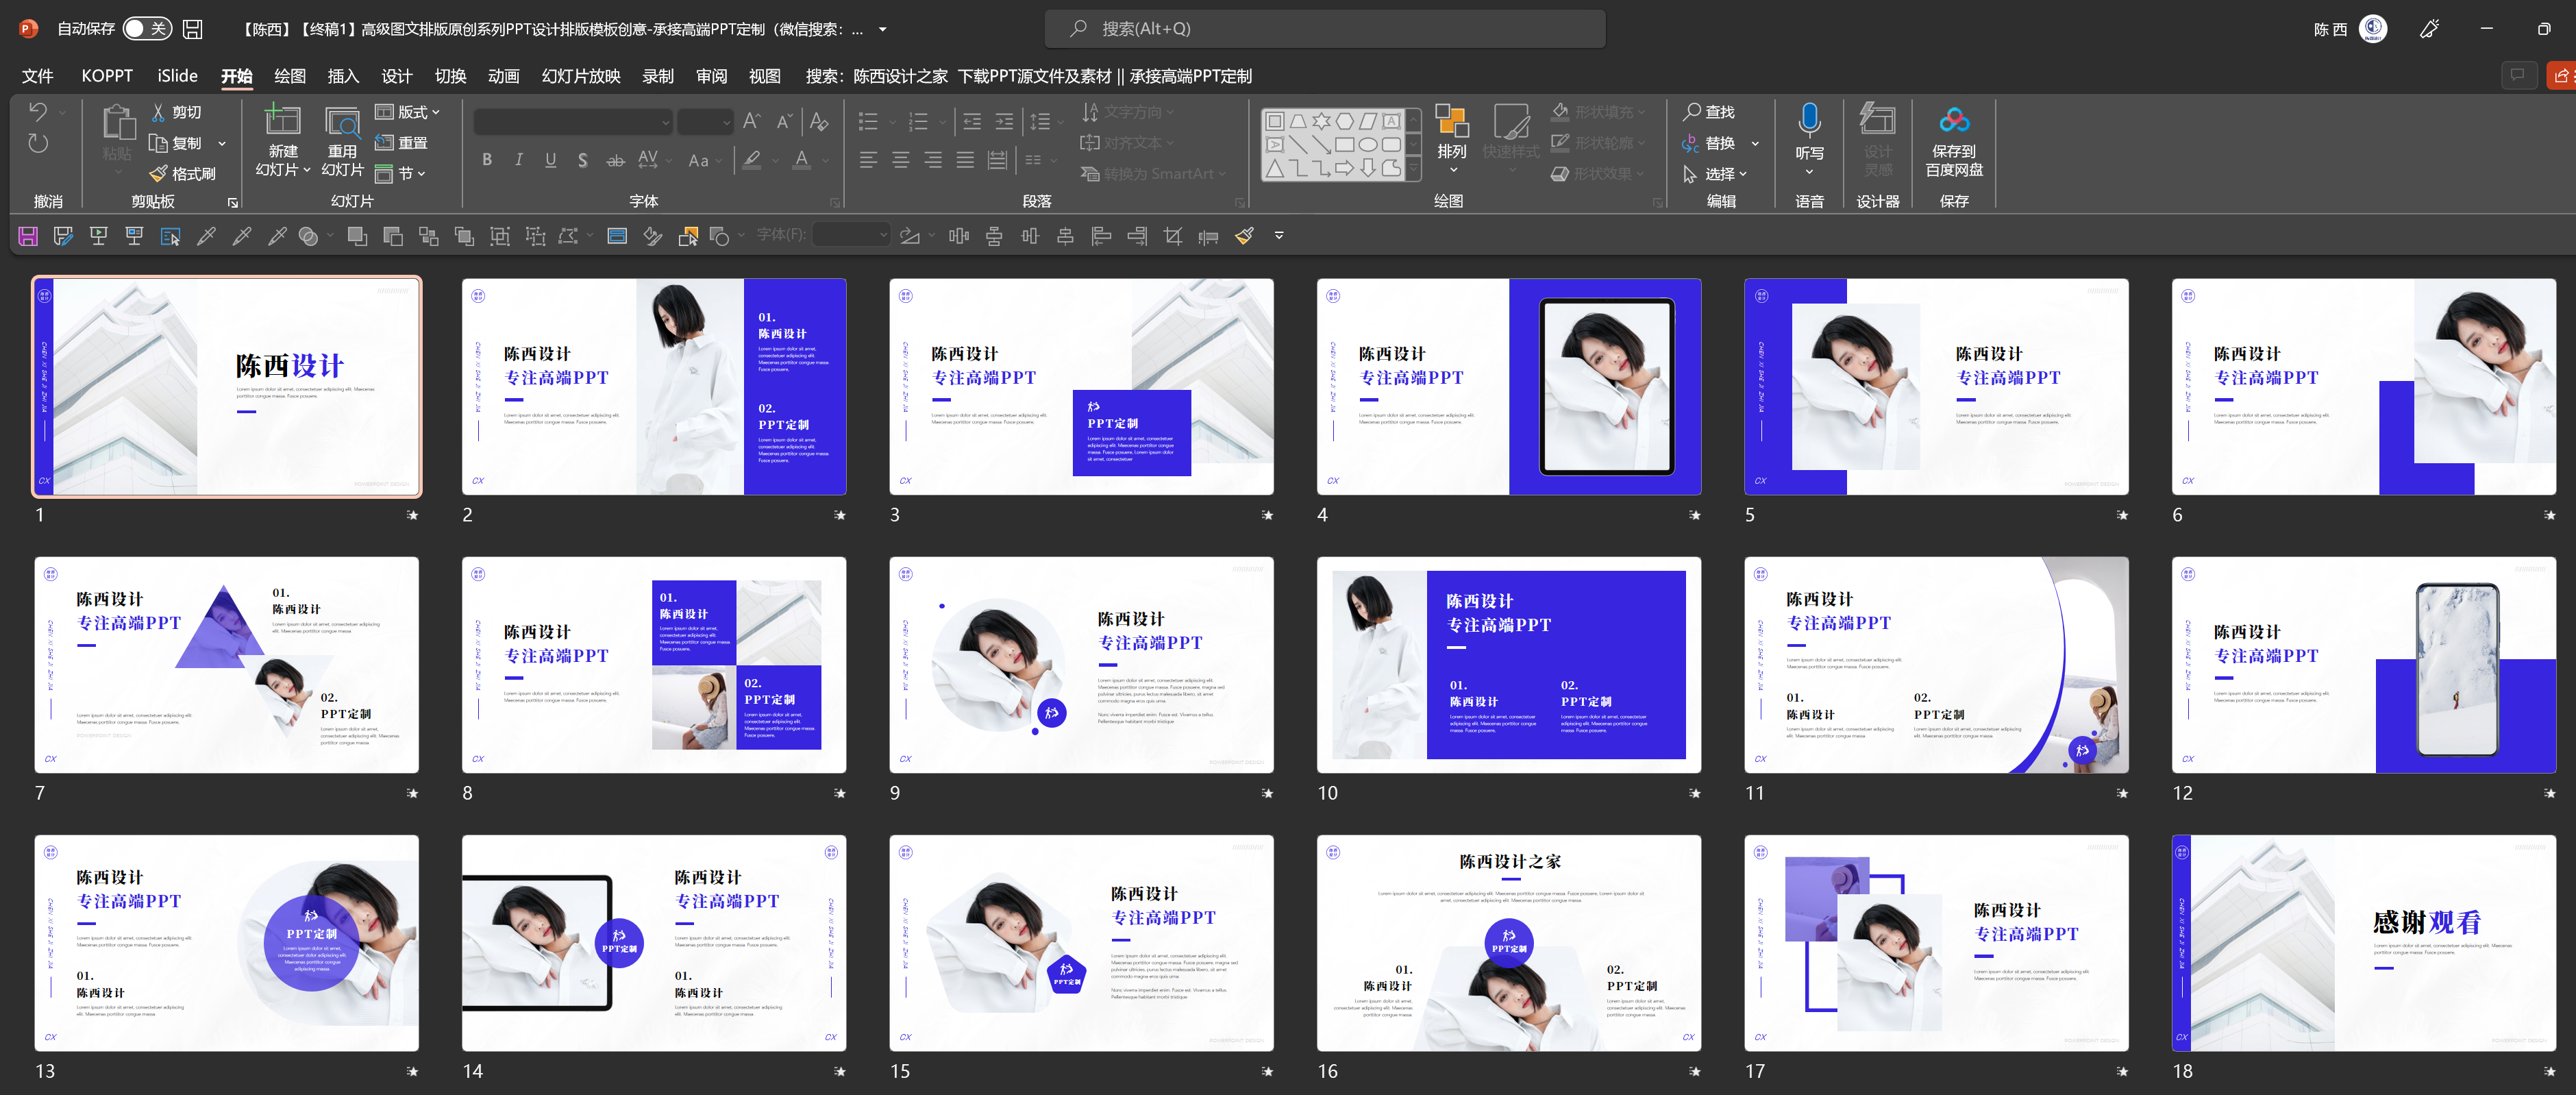
Task: Select slide 10 thumbnail
Action: [1508, 665]
